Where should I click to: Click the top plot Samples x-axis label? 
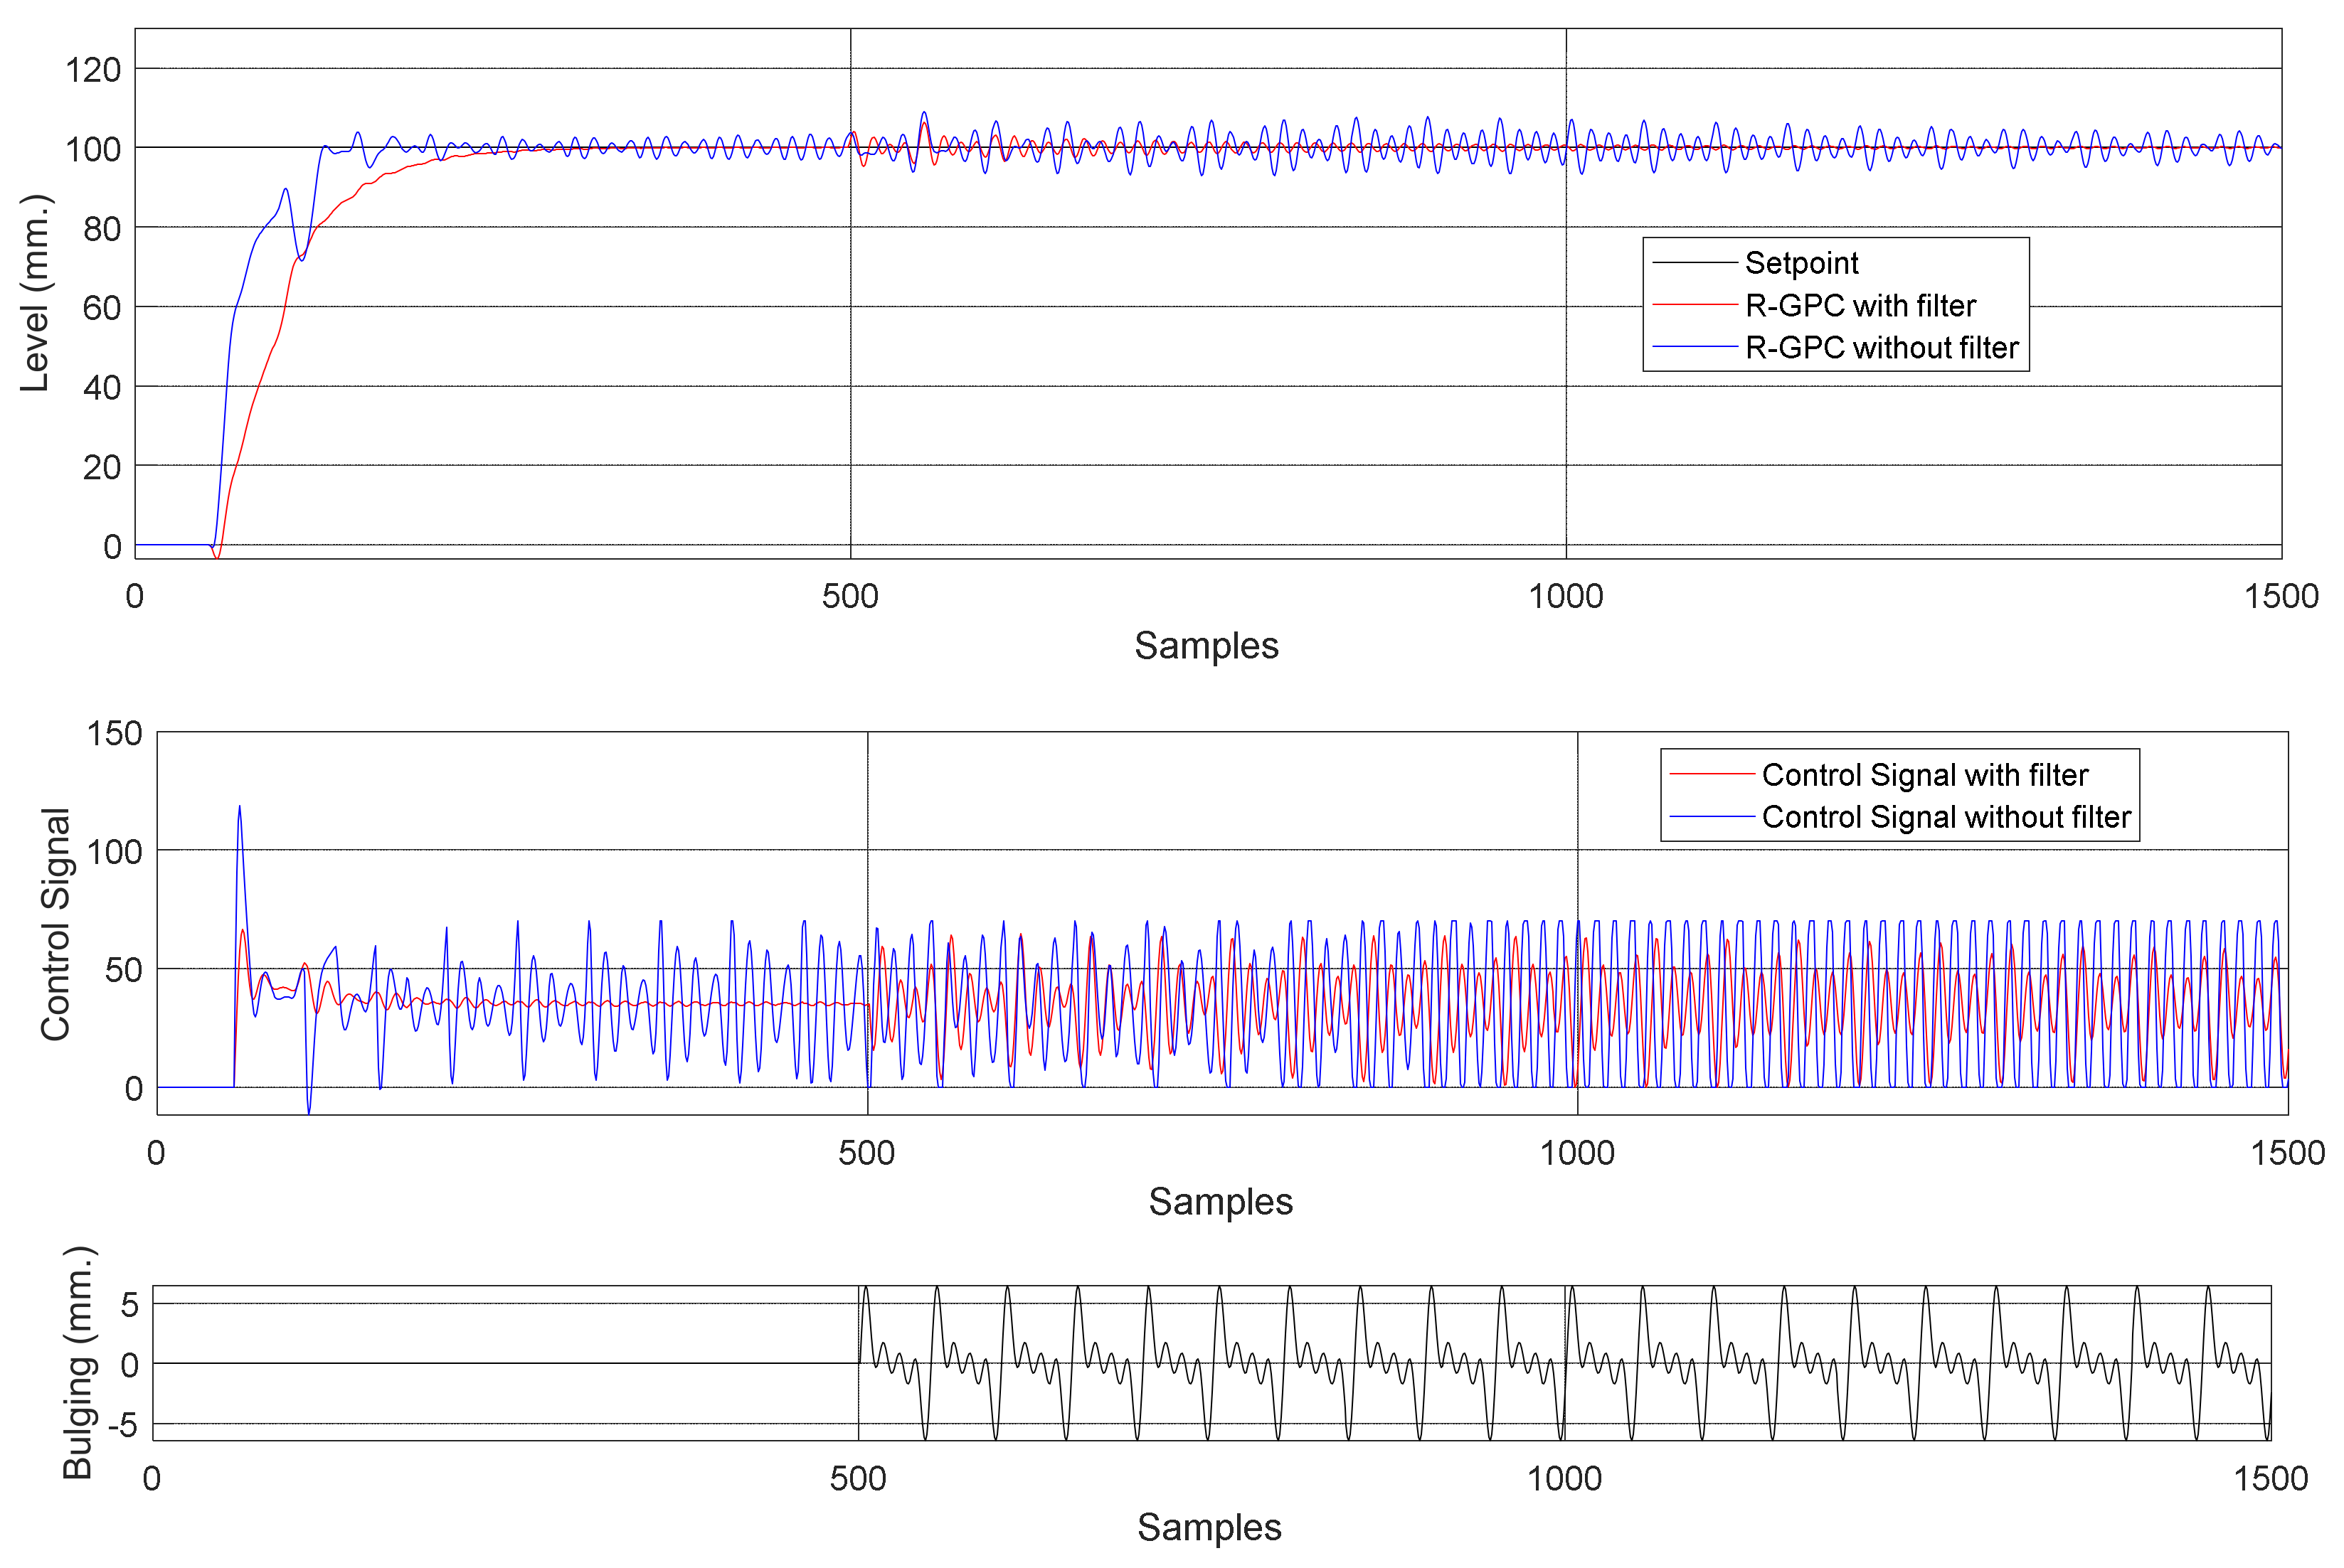1206,646
